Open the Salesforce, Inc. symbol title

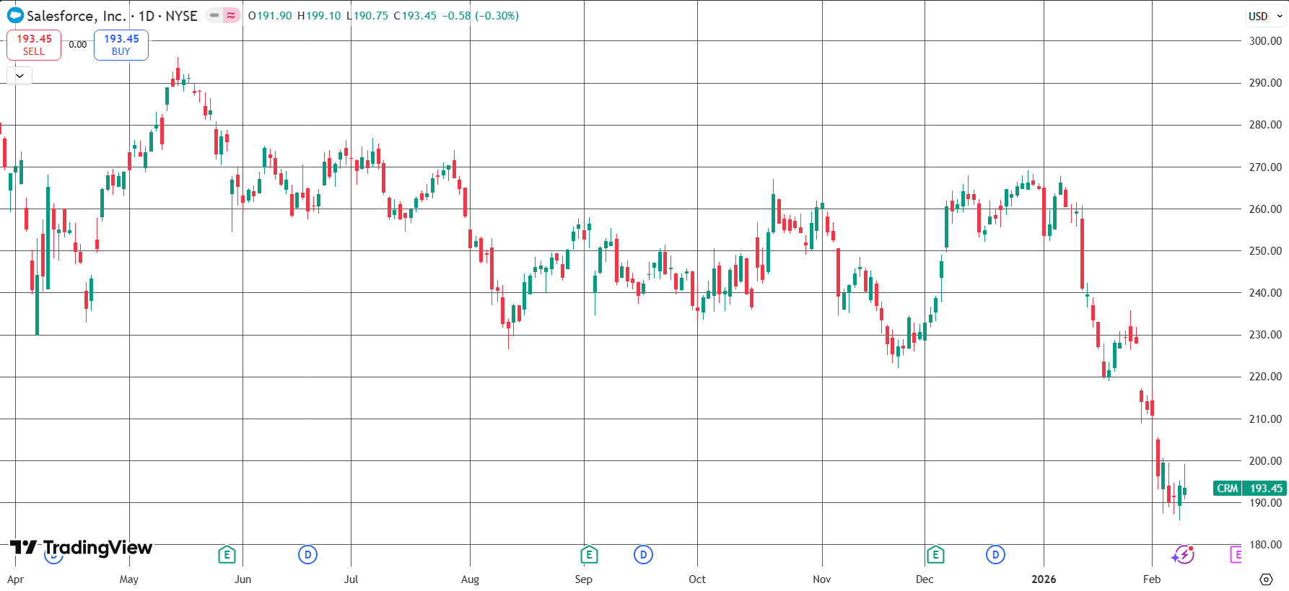click(77, 16)
